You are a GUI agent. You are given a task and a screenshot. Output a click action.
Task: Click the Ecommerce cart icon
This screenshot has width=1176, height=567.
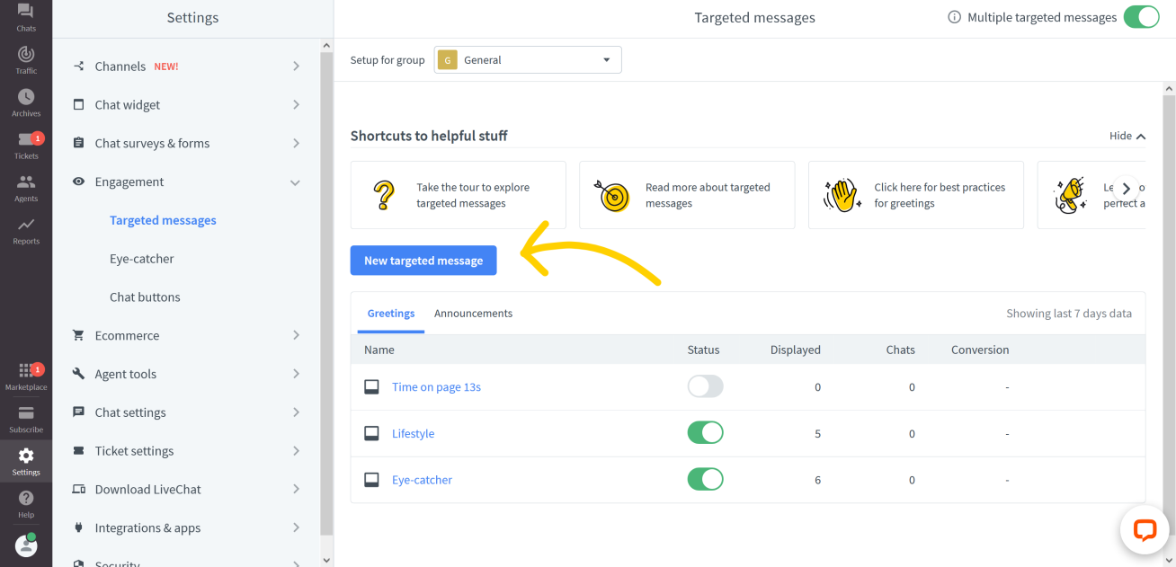(x=78, y=335)
